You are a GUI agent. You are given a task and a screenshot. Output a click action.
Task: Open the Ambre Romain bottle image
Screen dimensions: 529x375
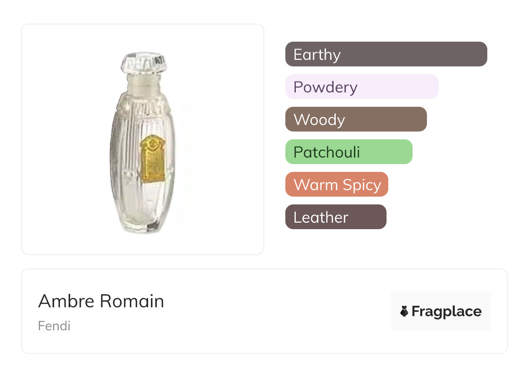143,139
